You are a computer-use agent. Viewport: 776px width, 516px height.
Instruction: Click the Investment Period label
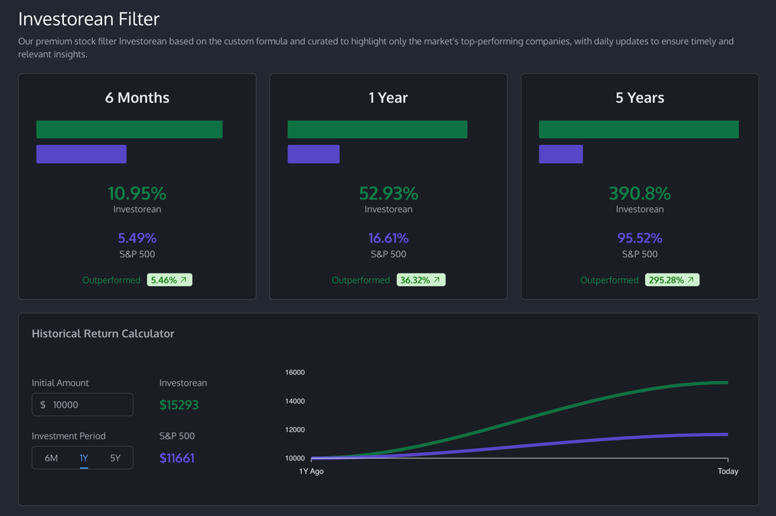coord(69,436)
